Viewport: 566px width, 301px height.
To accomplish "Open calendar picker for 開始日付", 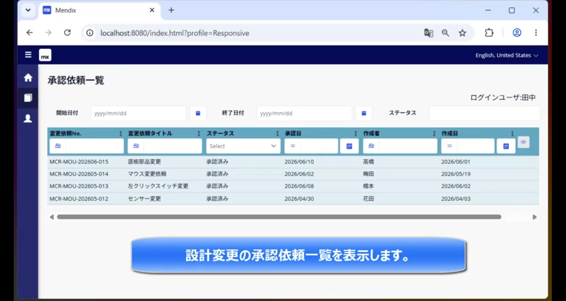I will point(198,113).
